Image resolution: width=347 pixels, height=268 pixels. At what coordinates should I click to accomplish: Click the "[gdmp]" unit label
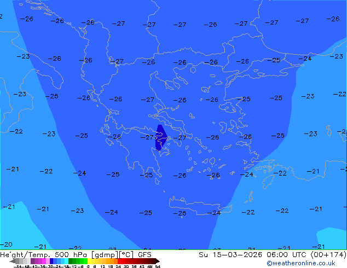(105, 255)
